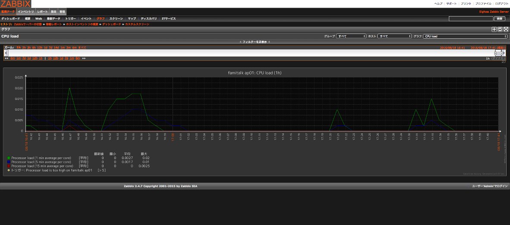
Task: Click the double left arrow under the scrollbar
Action: click(x=6, y=58)
